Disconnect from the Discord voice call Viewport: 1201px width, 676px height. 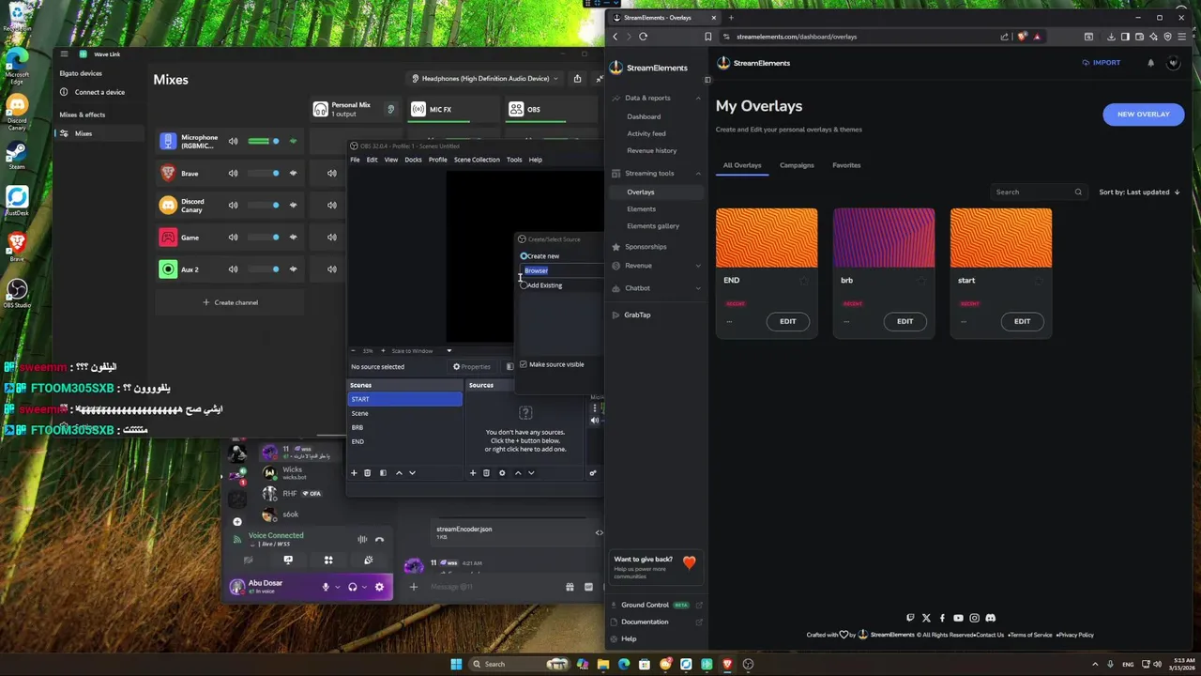pos(379,539)
